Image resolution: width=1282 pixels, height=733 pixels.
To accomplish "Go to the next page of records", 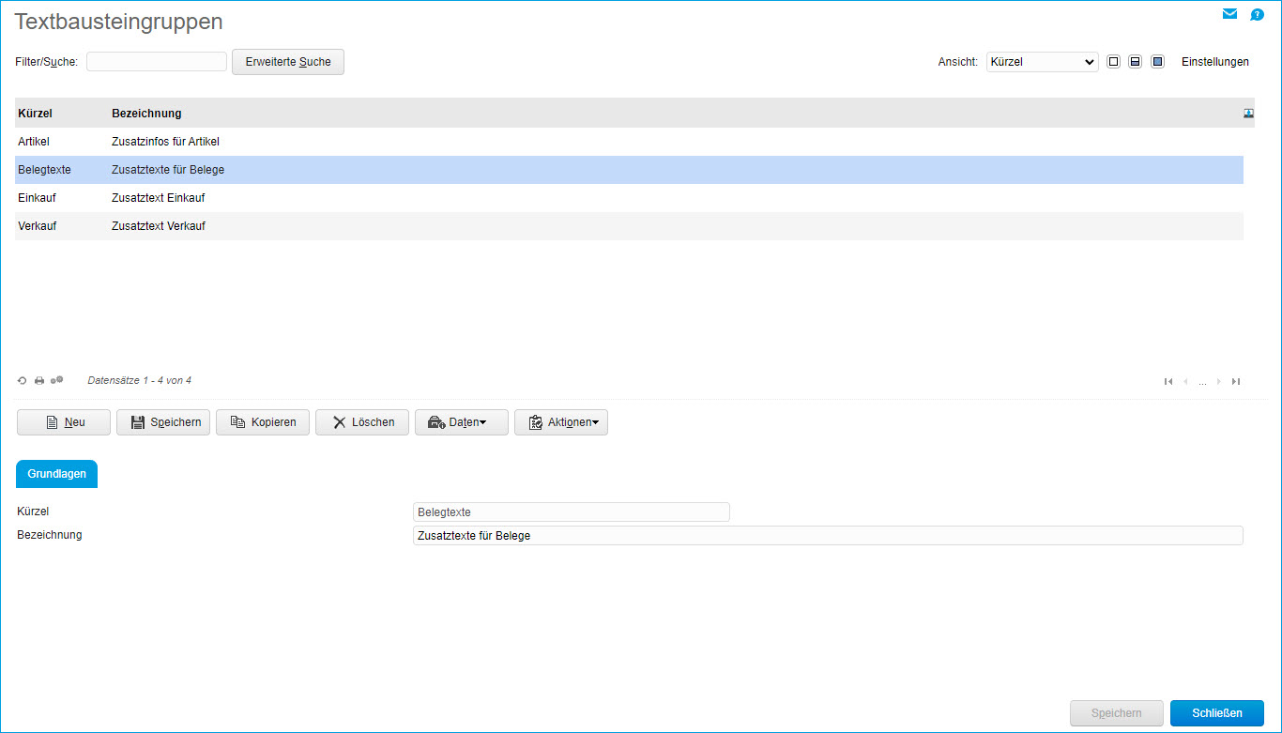I will coord(1219,381).
